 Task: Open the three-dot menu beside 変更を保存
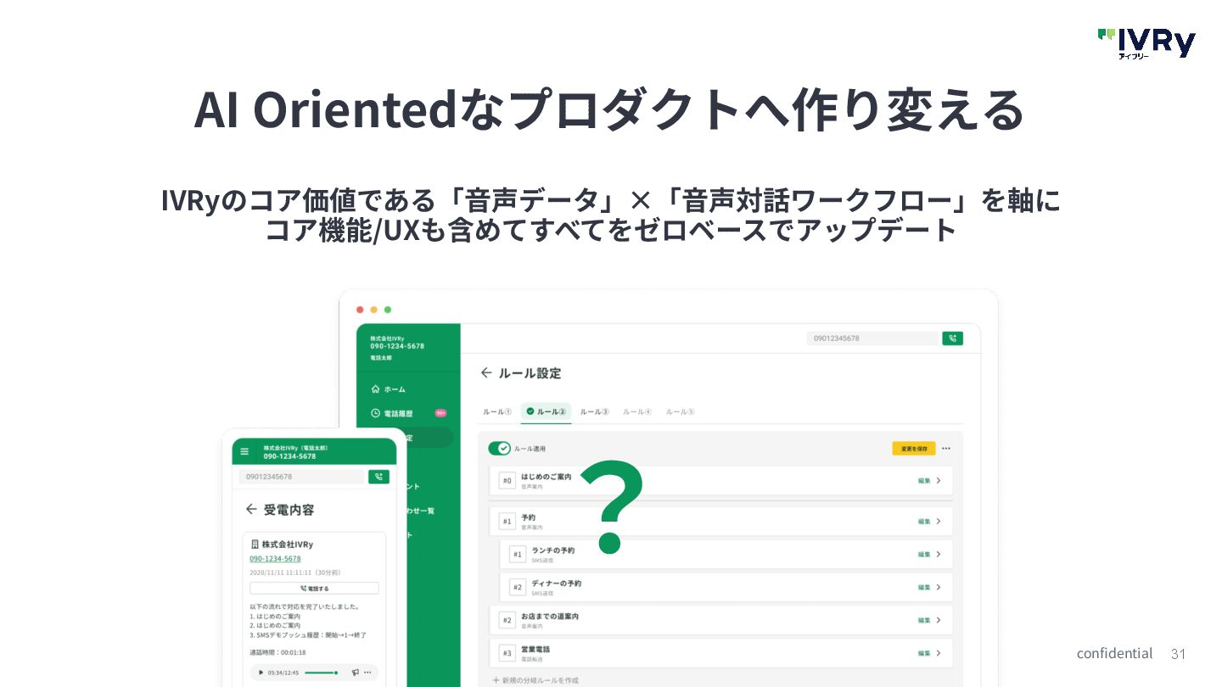point(946,449)
